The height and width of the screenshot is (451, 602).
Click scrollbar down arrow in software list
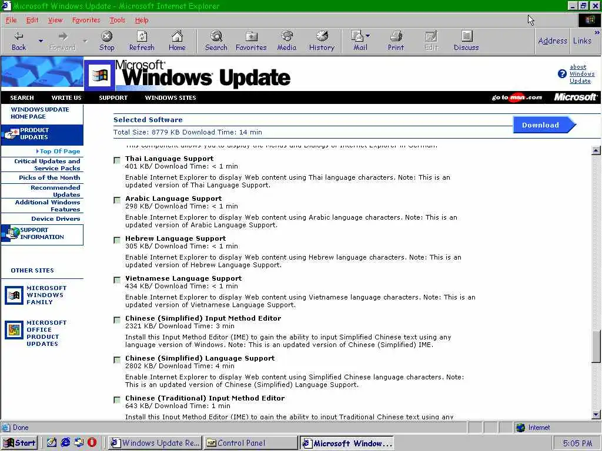pos(596,414)
